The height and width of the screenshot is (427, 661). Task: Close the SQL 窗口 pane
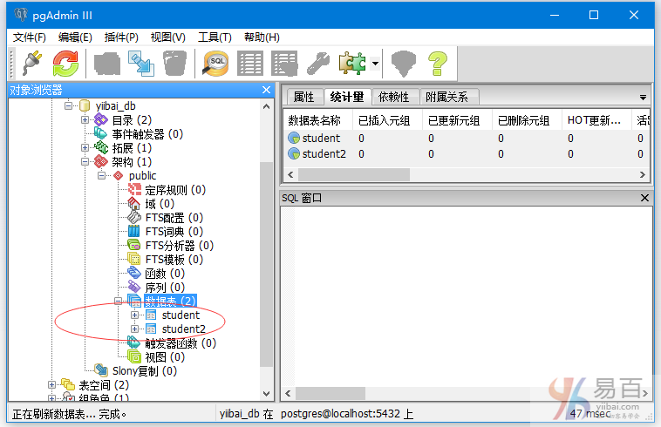pyautogui.click(x=644, y=198)
